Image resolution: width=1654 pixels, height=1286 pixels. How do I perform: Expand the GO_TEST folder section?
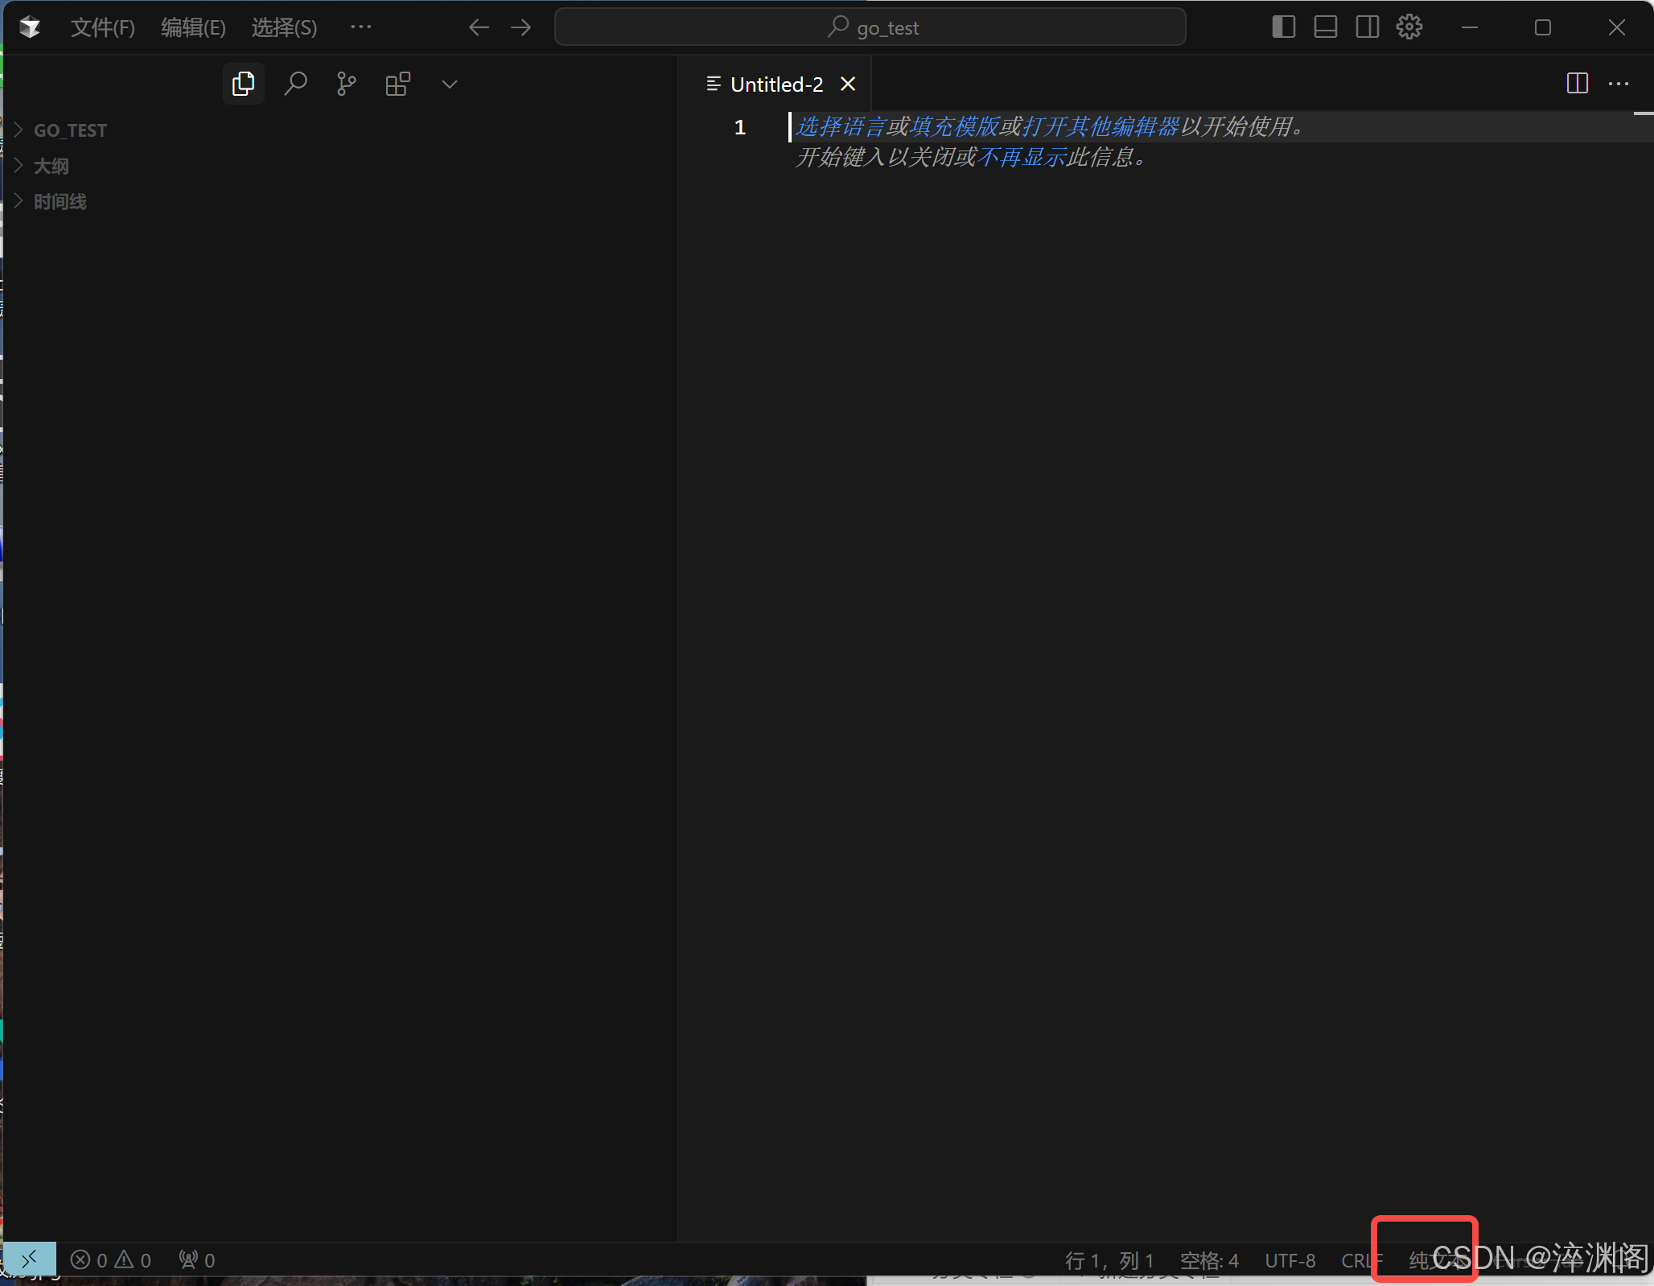click(70, 130)
